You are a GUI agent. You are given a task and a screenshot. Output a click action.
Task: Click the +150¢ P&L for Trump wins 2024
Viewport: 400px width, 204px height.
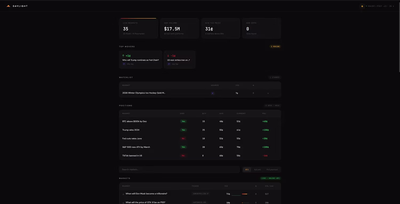(x=266, y=130)
